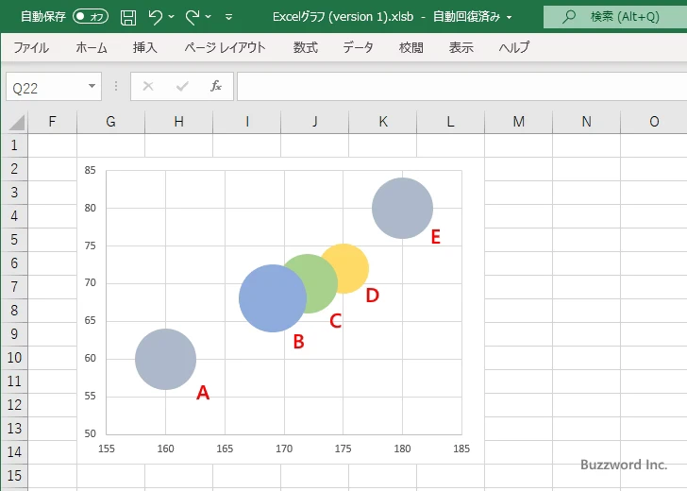687x491 pixels.
Task: Select the blue bubble labeled B
Action: 267,300
